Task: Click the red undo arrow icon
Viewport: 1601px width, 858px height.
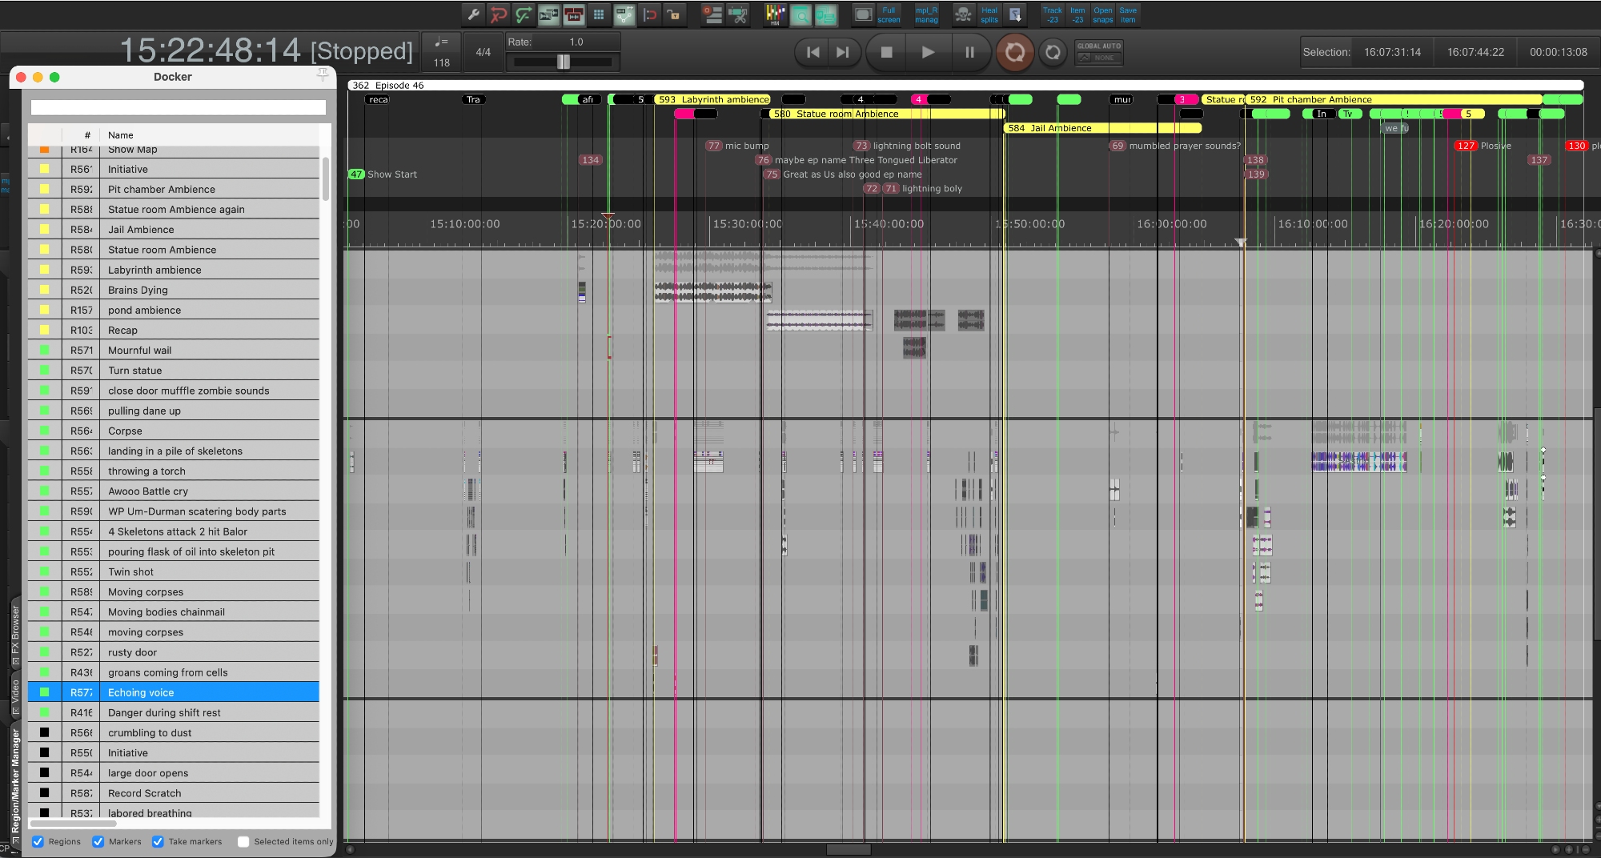Action: 499,14
